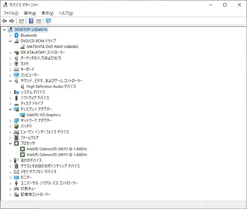Expand IDE ATA/ATAPI コントローラー
The height and width of the screenshot is (209, 247).
[10, 53]
